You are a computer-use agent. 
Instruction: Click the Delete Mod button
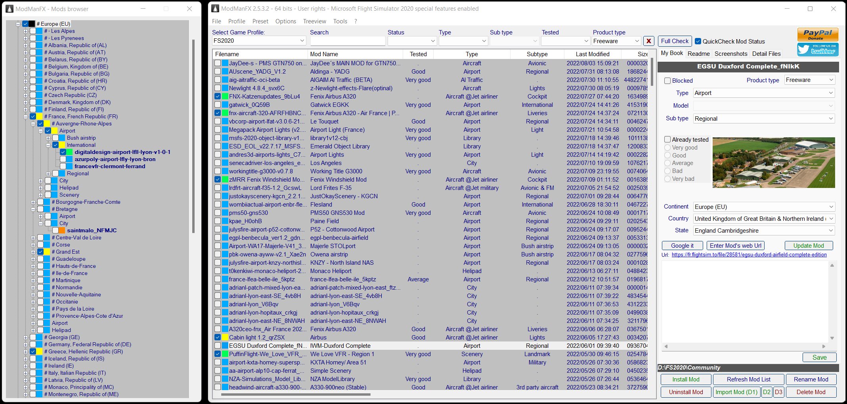point(811,392)
